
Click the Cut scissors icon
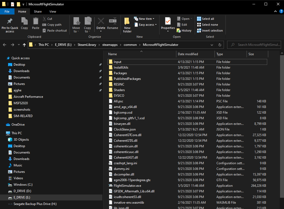[44, 19]
